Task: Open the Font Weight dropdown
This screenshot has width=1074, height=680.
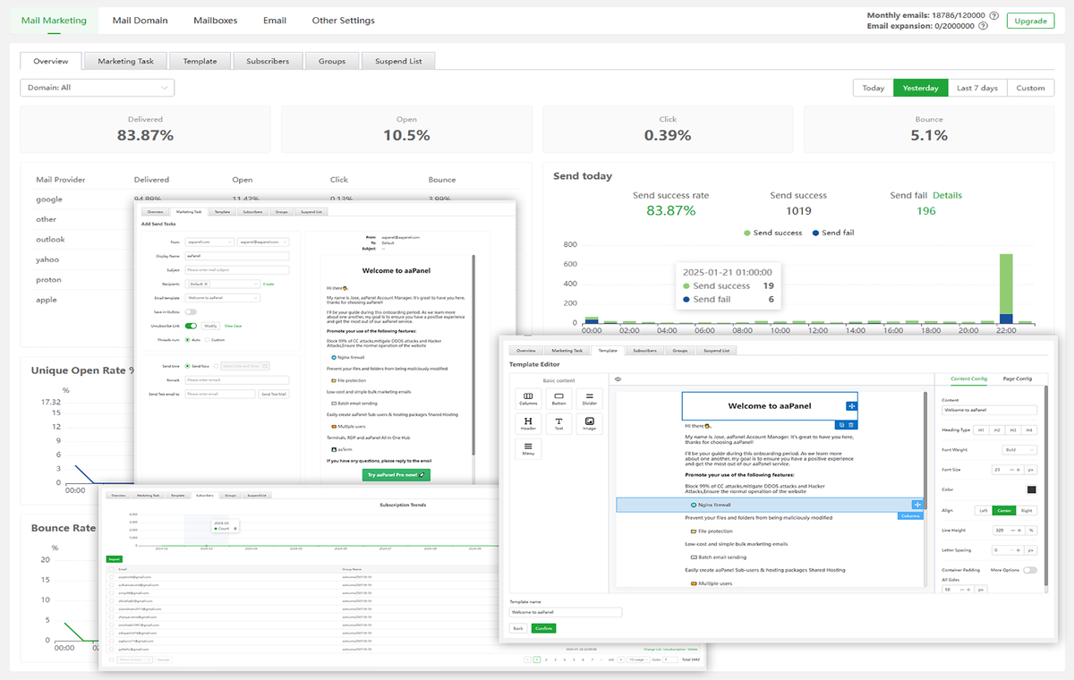Action: pos(1019,450)
